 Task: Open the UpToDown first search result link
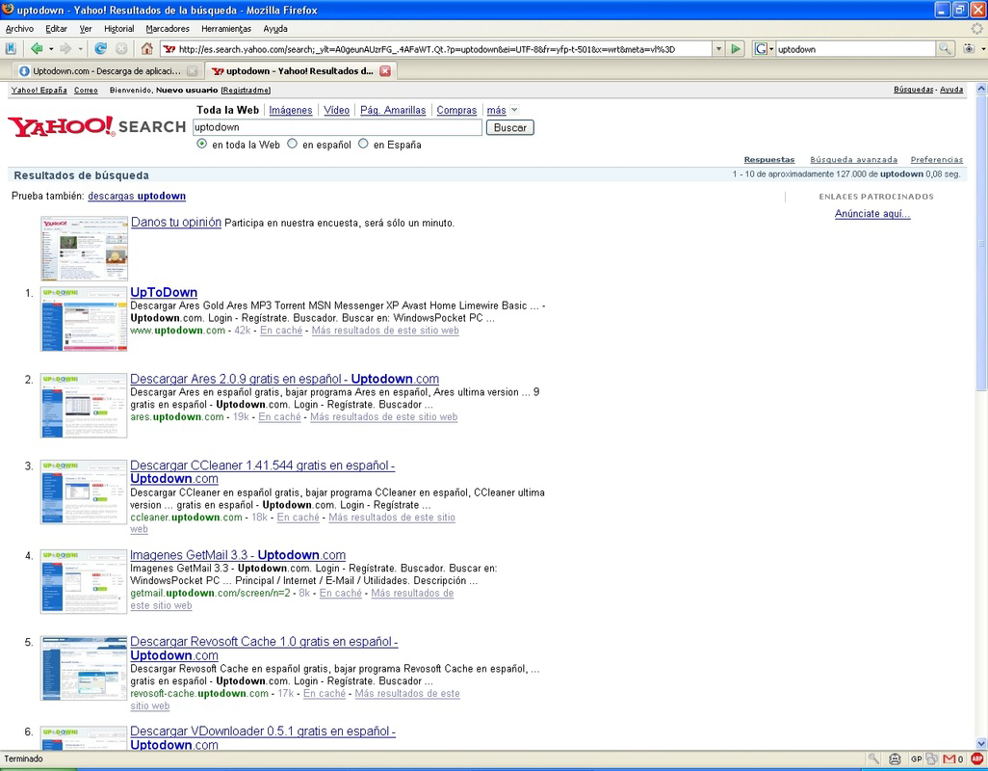pos(164,292)
